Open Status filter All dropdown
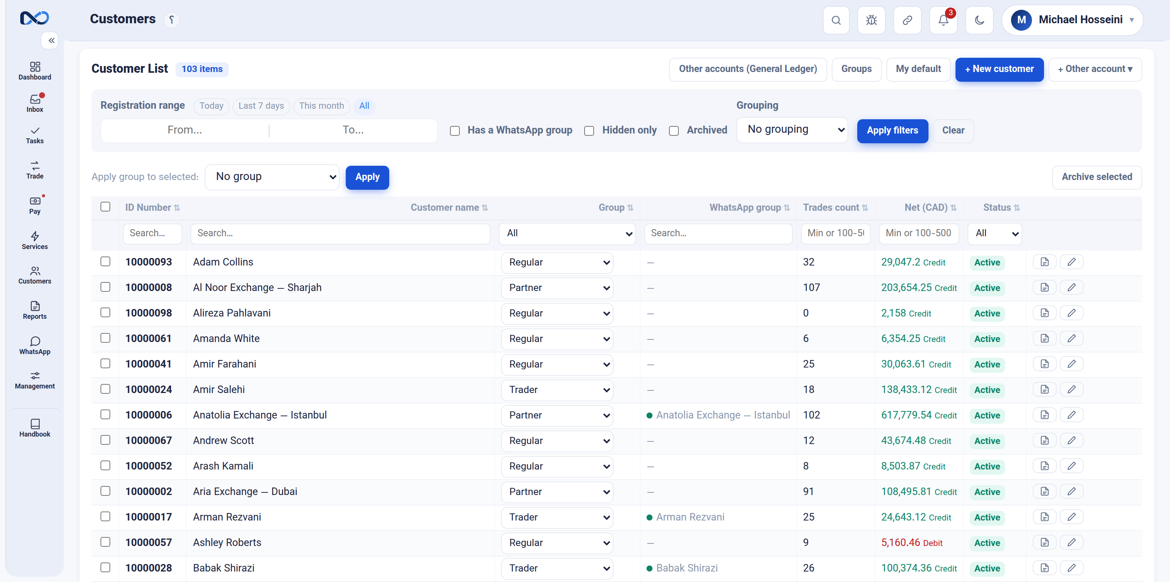The width and height of the screenshot is (1170, 582). point(994,234)
